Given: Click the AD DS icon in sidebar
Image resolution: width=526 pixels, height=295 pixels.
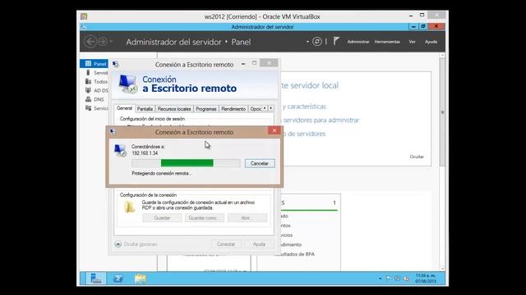Looking at the screenshot, I should (x=88, y=90).
